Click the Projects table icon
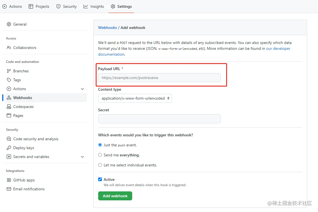 coord(31,6)
